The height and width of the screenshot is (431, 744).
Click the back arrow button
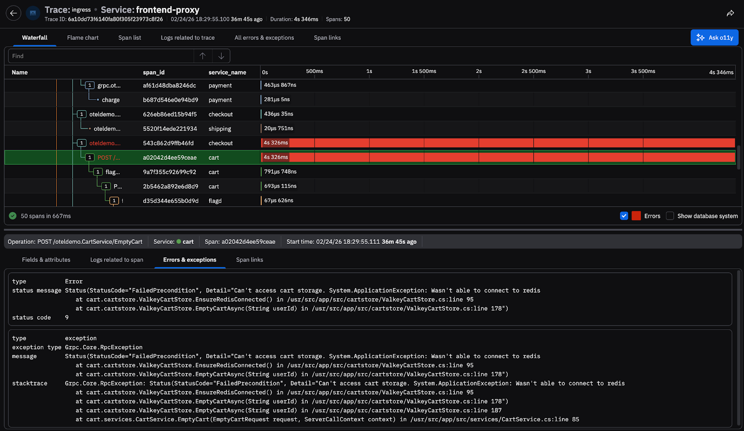[13, 13]
